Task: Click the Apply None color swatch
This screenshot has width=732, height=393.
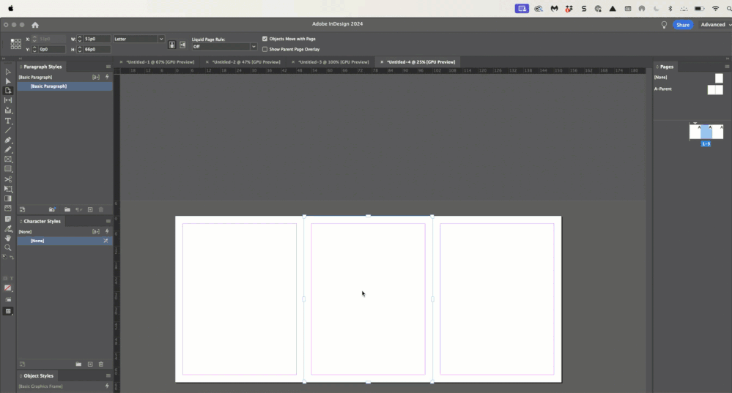Action: coord(8,288)
